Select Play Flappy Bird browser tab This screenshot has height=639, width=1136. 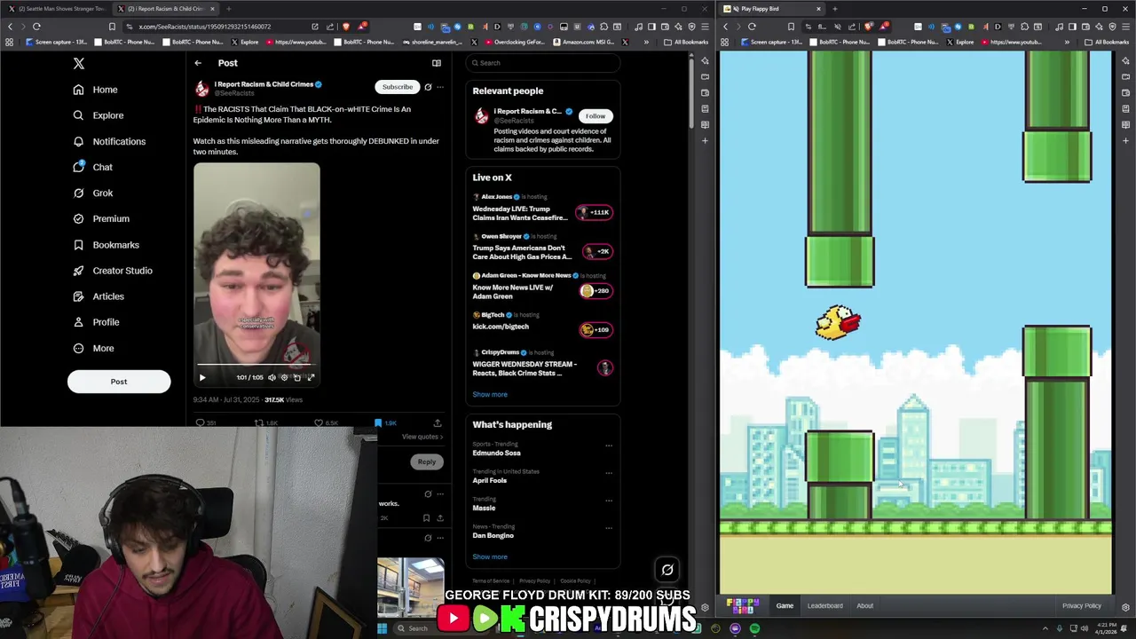click(772, 9)
